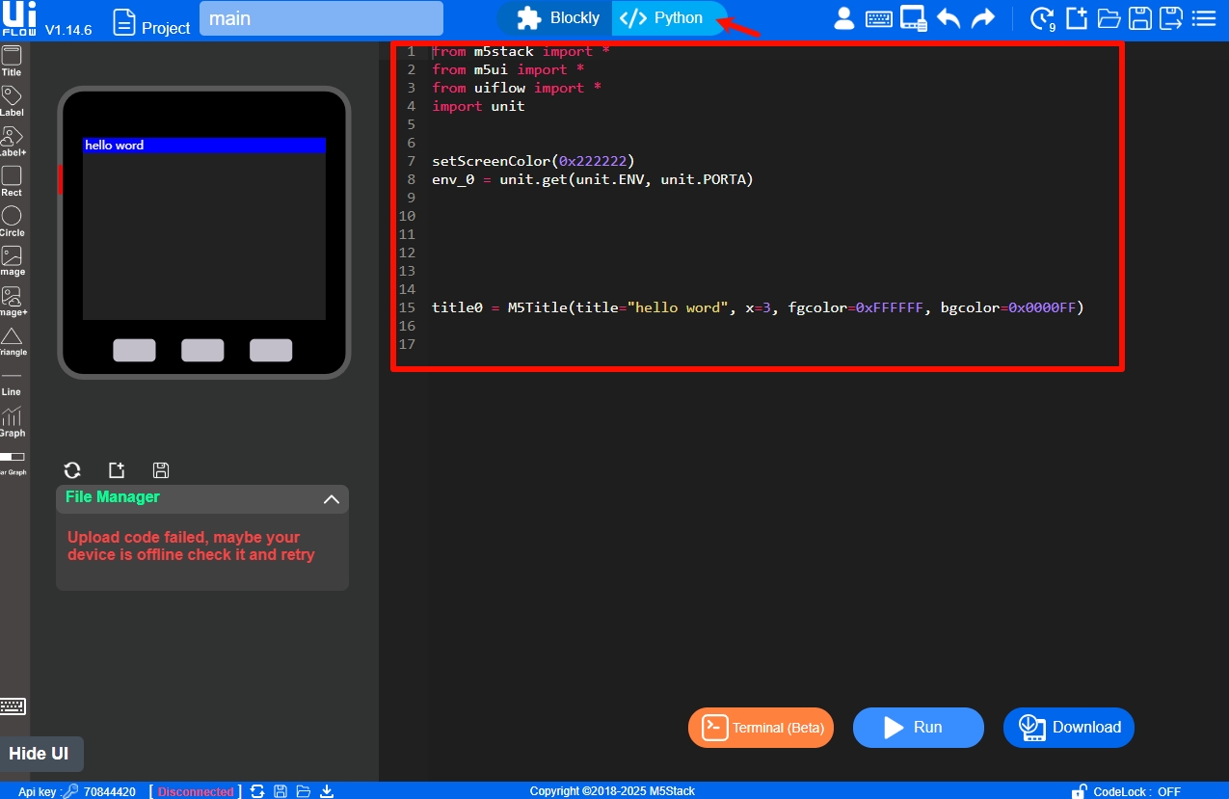The height and width of the screenshot is (799, 1229).
Task: Open the user account icon
Action: [844, 18]
